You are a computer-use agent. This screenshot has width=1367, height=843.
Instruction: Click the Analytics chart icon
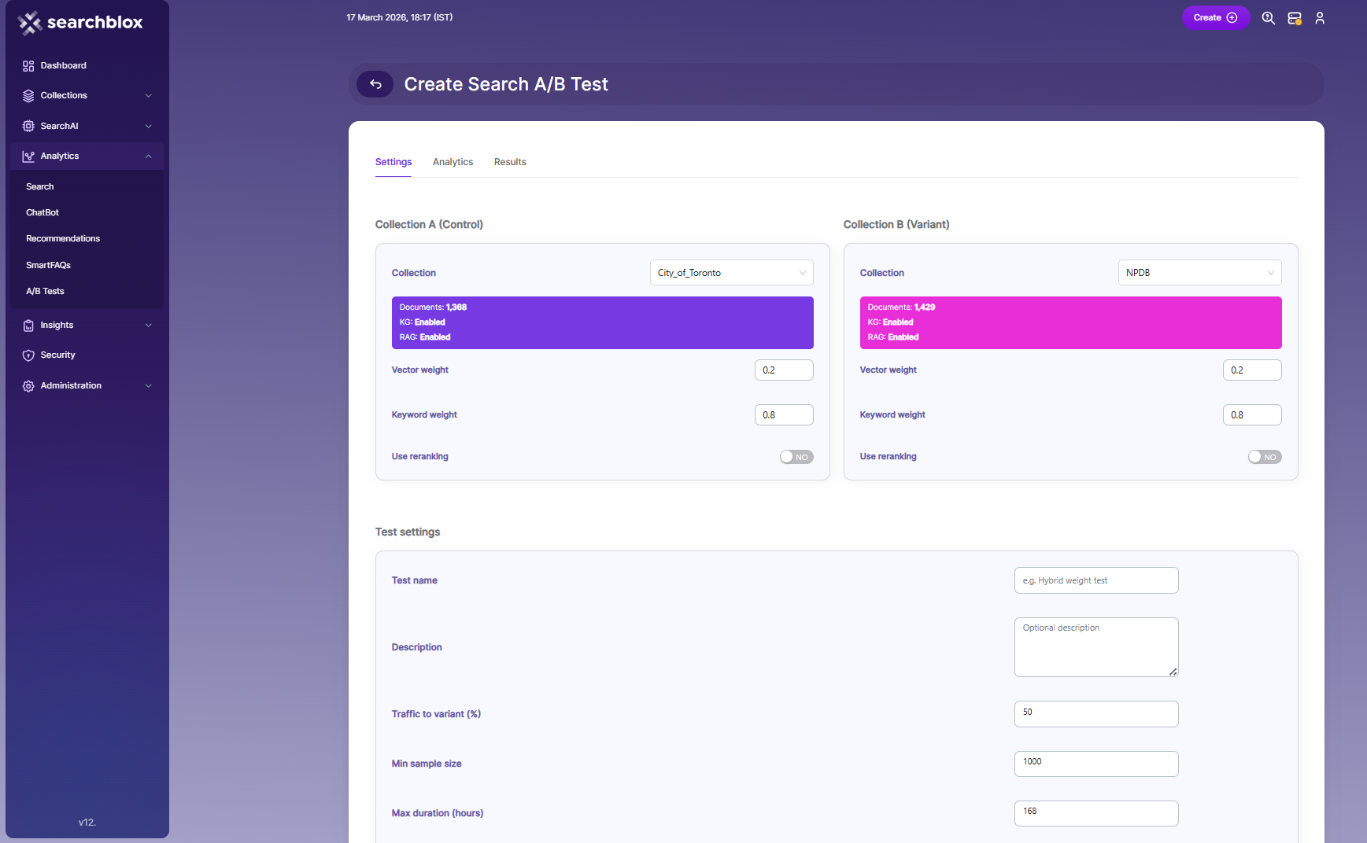pos(28,156)
